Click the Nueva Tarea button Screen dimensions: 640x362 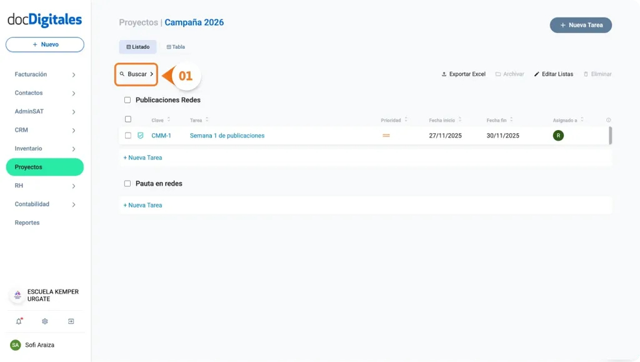581,25
